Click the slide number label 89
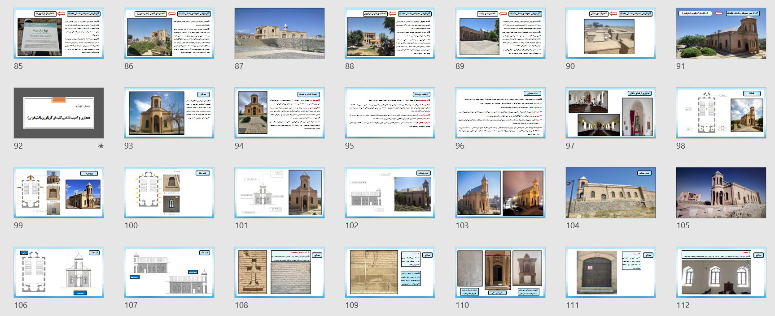Image resolution: width=775 pixels, height=316 pixels. (460, 66)
